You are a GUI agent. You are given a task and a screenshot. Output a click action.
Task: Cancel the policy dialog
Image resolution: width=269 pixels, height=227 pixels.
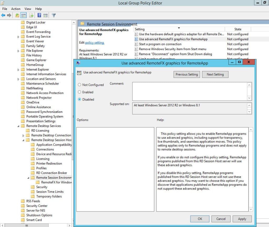[x=221, y=219]
